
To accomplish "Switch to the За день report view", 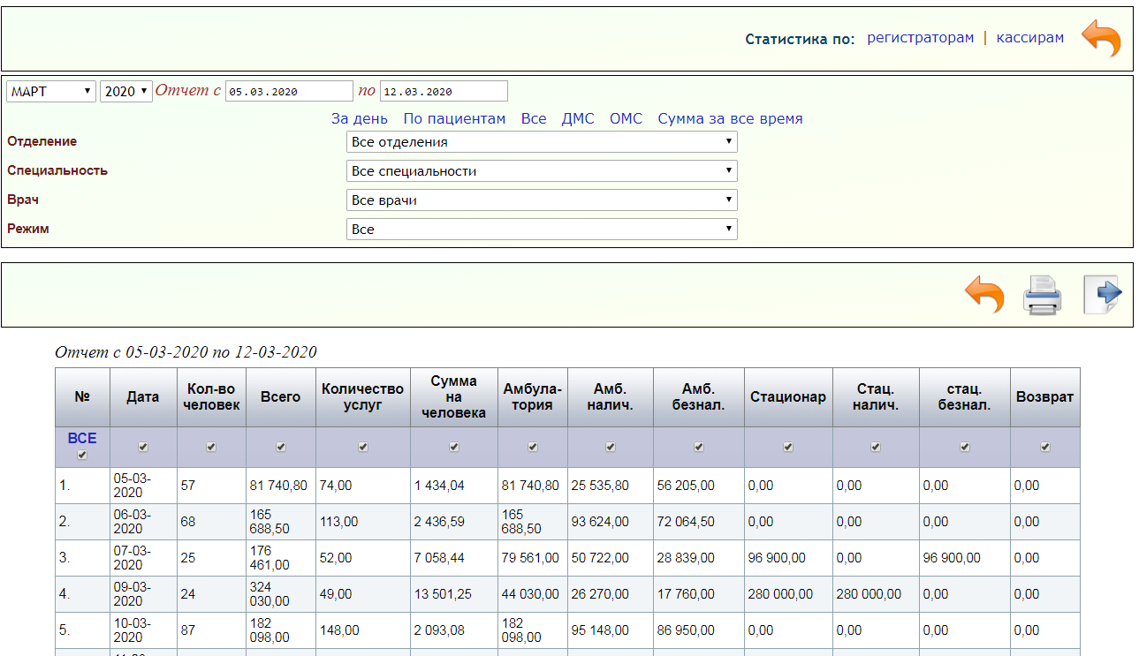I will (x=359, y=119).
